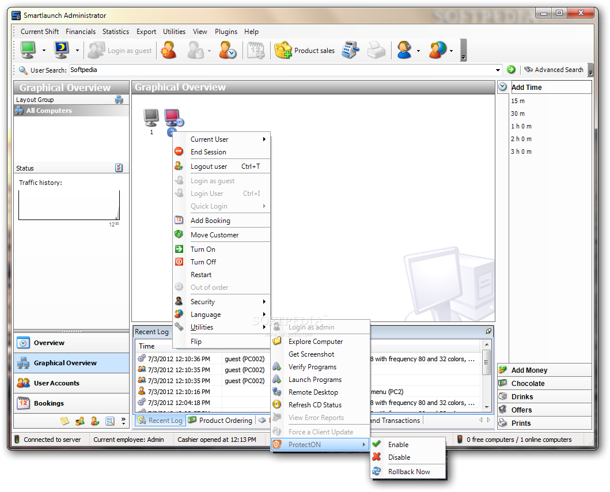Open the Overview sidebar section

[x=71, y=343]
